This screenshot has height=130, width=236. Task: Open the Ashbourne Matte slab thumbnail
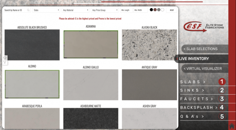pyautogui.click(x=91, y=118)
